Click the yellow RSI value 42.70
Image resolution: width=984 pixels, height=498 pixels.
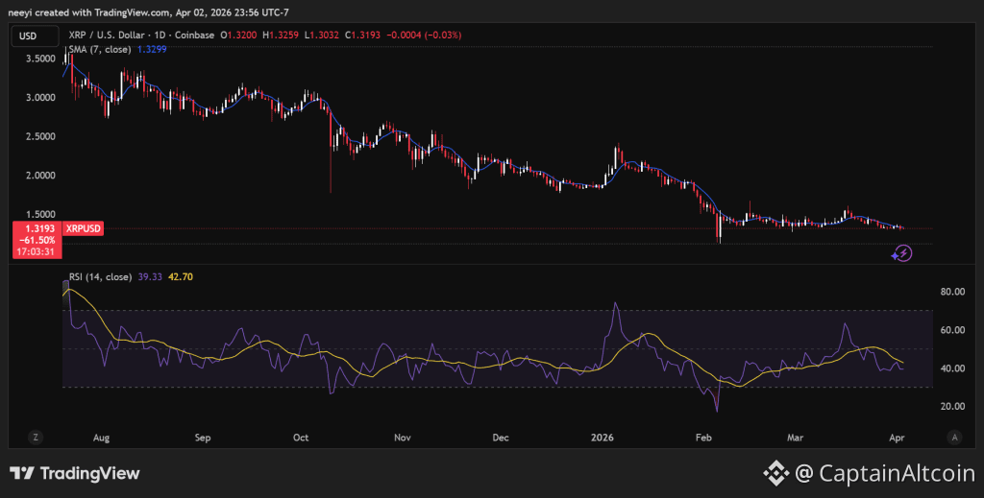tap(182, 277)
